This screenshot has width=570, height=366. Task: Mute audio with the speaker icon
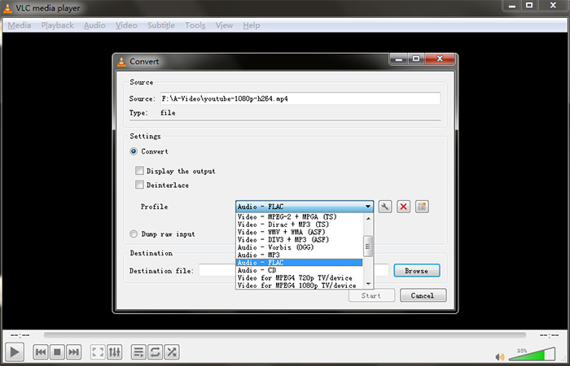[500, 356]
